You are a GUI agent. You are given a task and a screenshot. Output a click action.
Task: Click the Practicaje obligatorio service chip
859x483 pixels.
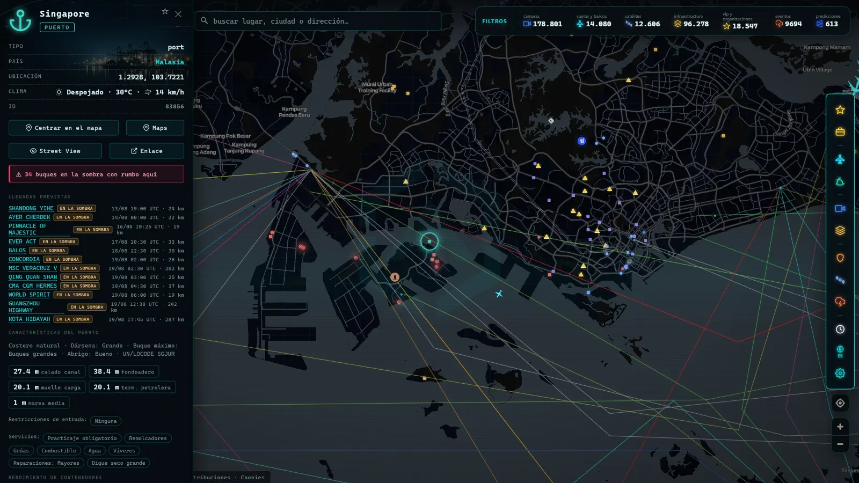(x=82, y=438)
